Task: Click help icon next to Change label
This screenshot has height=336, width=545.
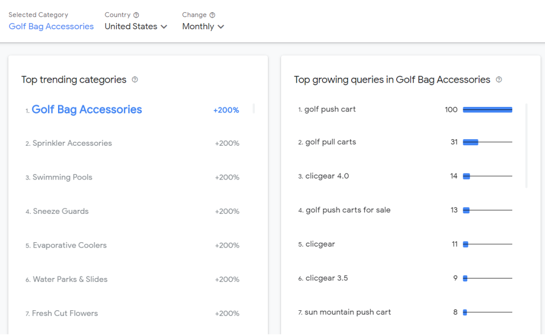Action: pyautogui.click(x=212, y=15)
